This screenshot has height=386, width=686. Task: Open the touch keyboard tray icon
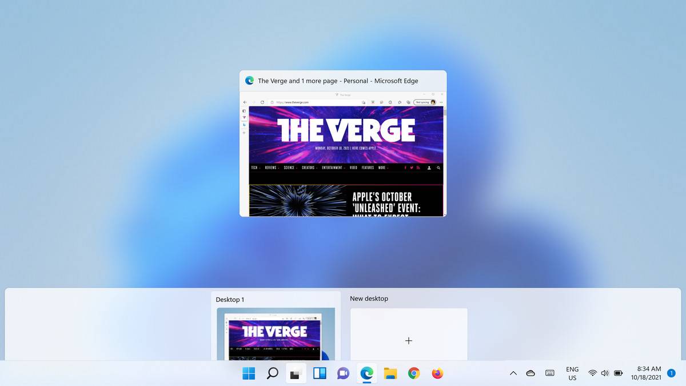coord(550,373)
